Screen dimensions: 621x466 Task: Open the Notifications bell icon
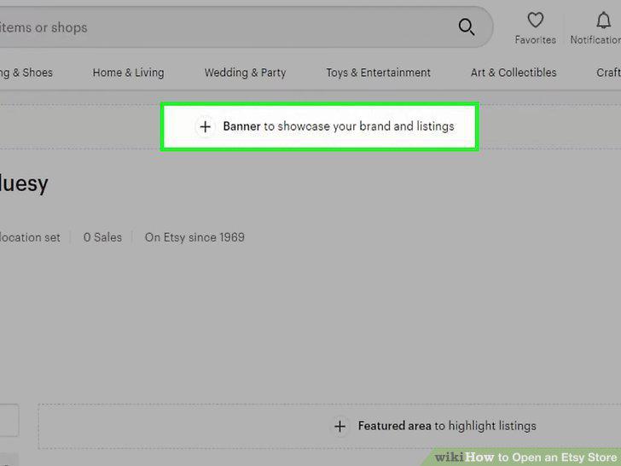pyautogui.click(x=603, y=20)
